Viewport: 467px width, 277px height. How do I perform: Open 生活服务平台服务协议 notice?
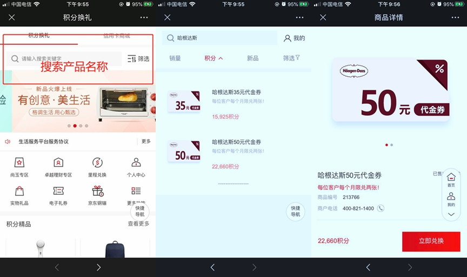[x=43, y=142]
